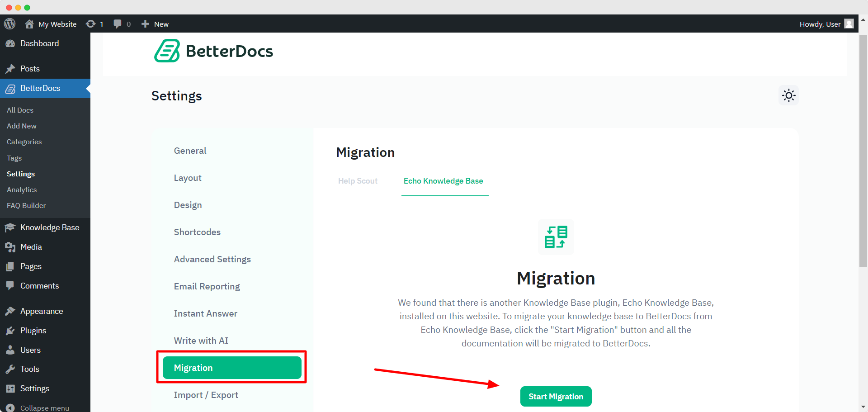
Task: Select the Echo Knowledge Base tab
Action: pyautogui.click(x=443, y=181)
